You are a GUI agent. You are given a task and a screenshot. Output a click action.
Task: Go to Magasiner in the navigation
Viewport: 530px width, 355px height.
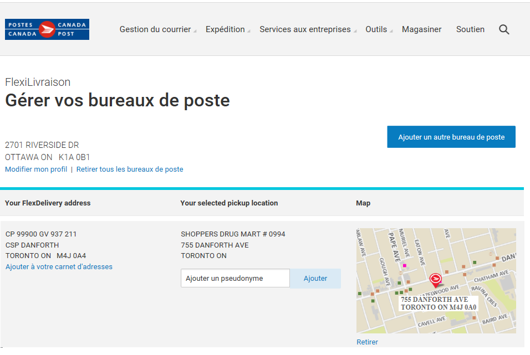pos(421,29)
